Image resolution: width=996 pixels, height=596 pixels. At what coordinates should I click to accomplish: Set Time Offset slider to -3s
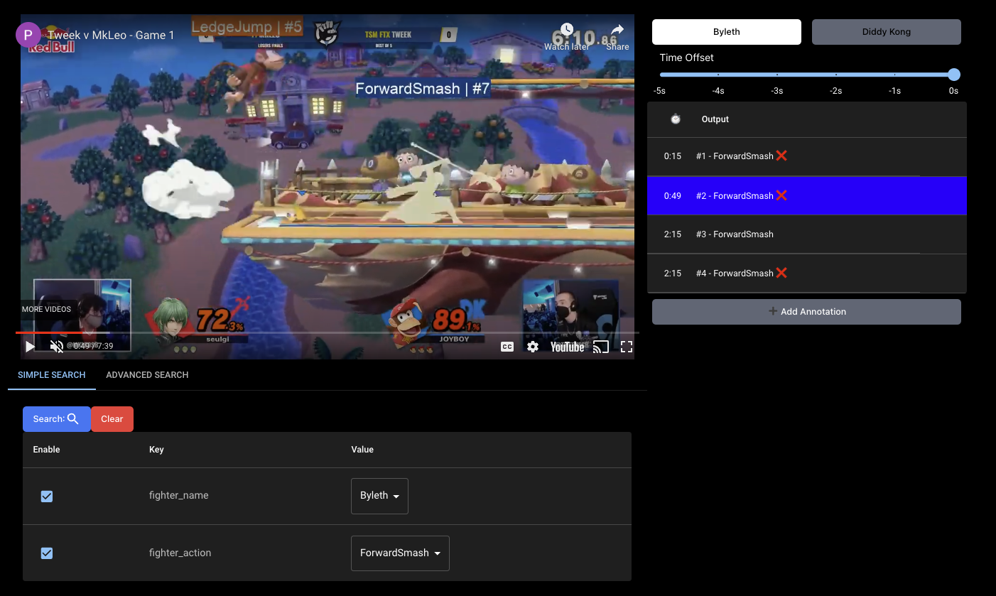click(x=777, y=75)
